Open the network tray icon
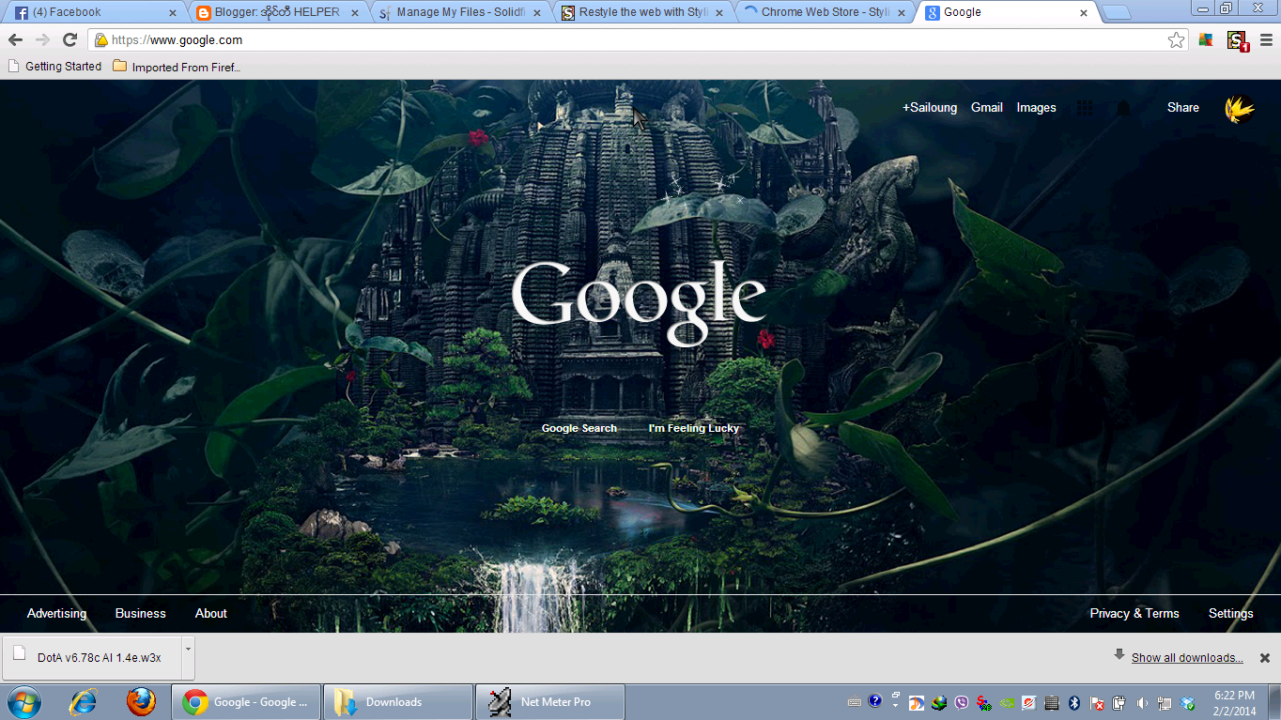Image resolution: width=1281 pixels, height=720 pixels. point(1165,702)
